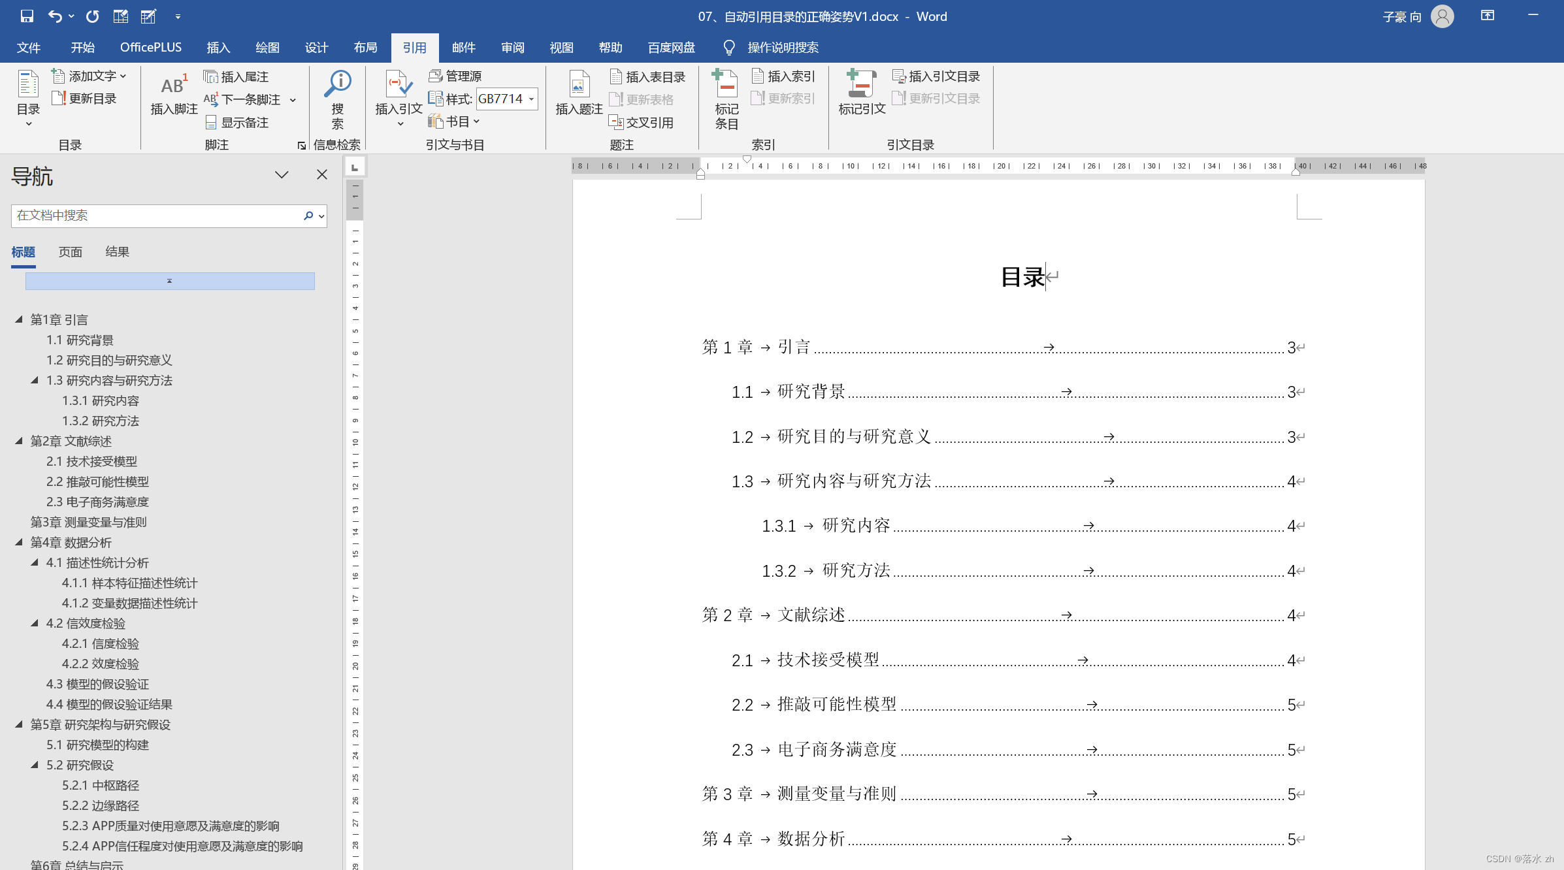This screenshot has width=1564, height=870.
Task: Click Insert Table of Figures (插入表目录)
Action: 647,77
